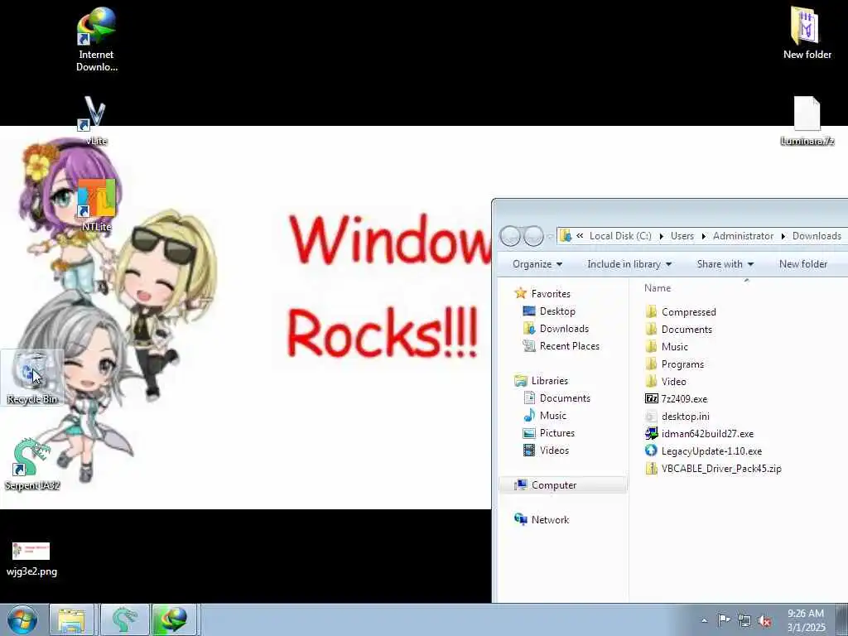
Task: Expand the arrow after Users breadcrumb
Action: click(x=704, y=236)
